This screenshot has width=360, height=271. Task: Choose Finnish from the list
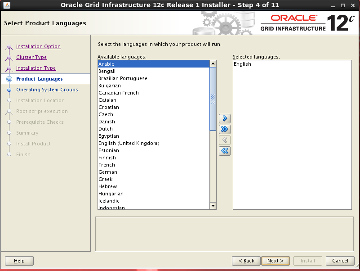[x=154, y=158]
